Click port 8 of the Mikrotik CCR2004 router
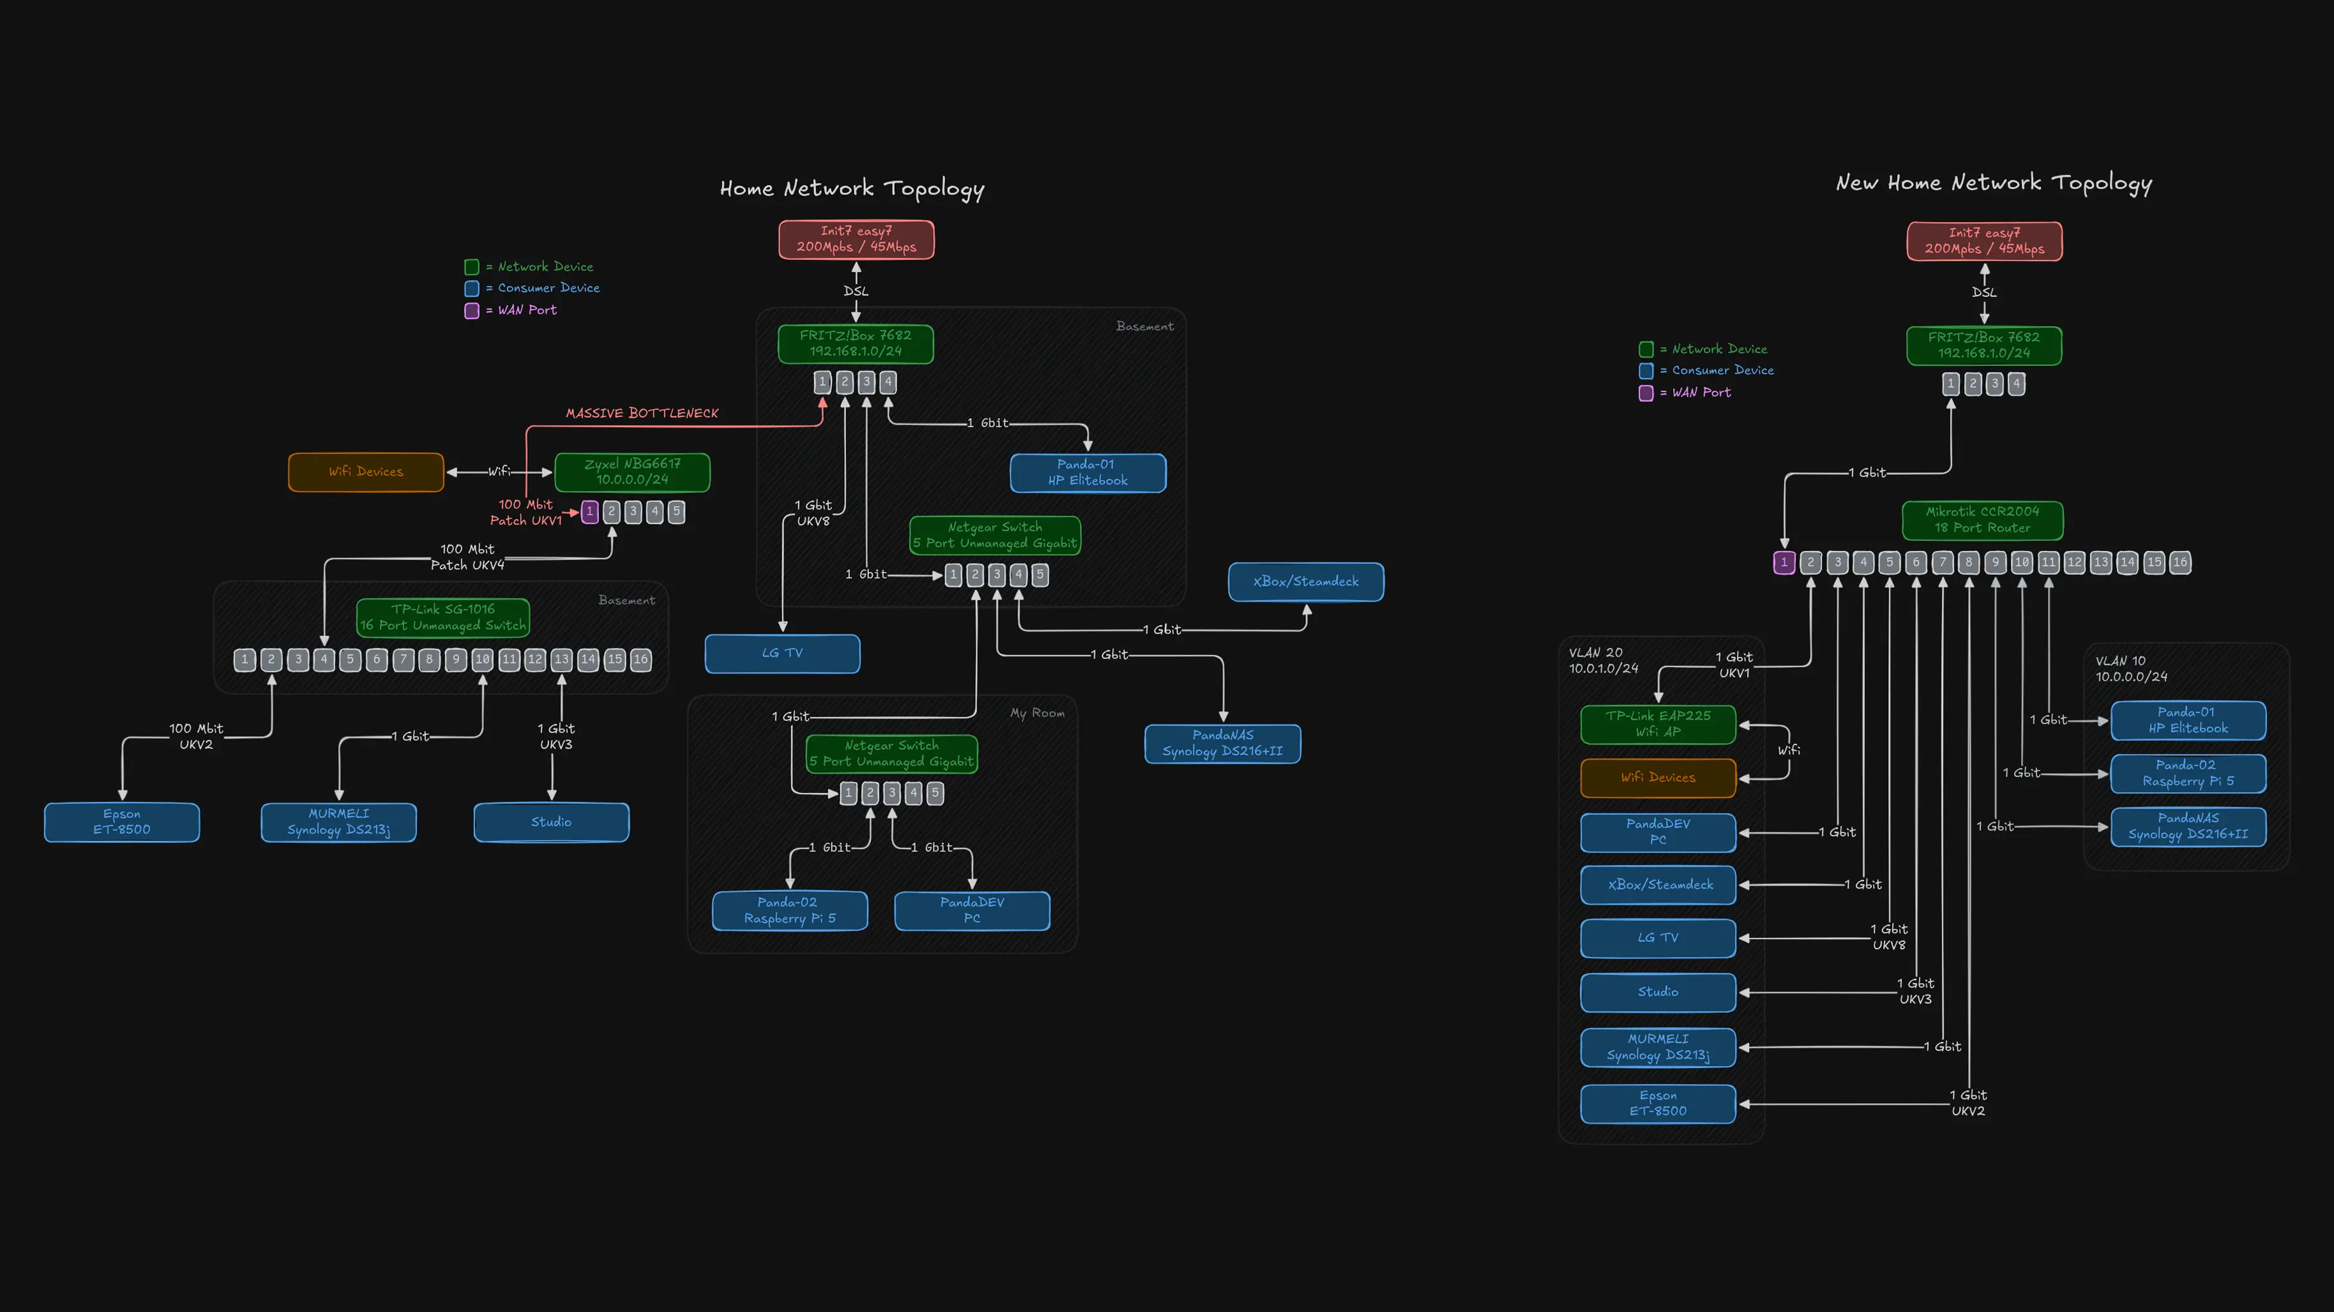 tap(1968, 562)
